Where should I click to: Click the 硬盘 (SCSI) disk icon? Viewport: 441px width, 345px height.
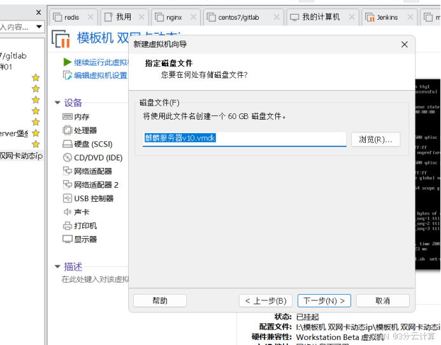(x=68, y=144)
